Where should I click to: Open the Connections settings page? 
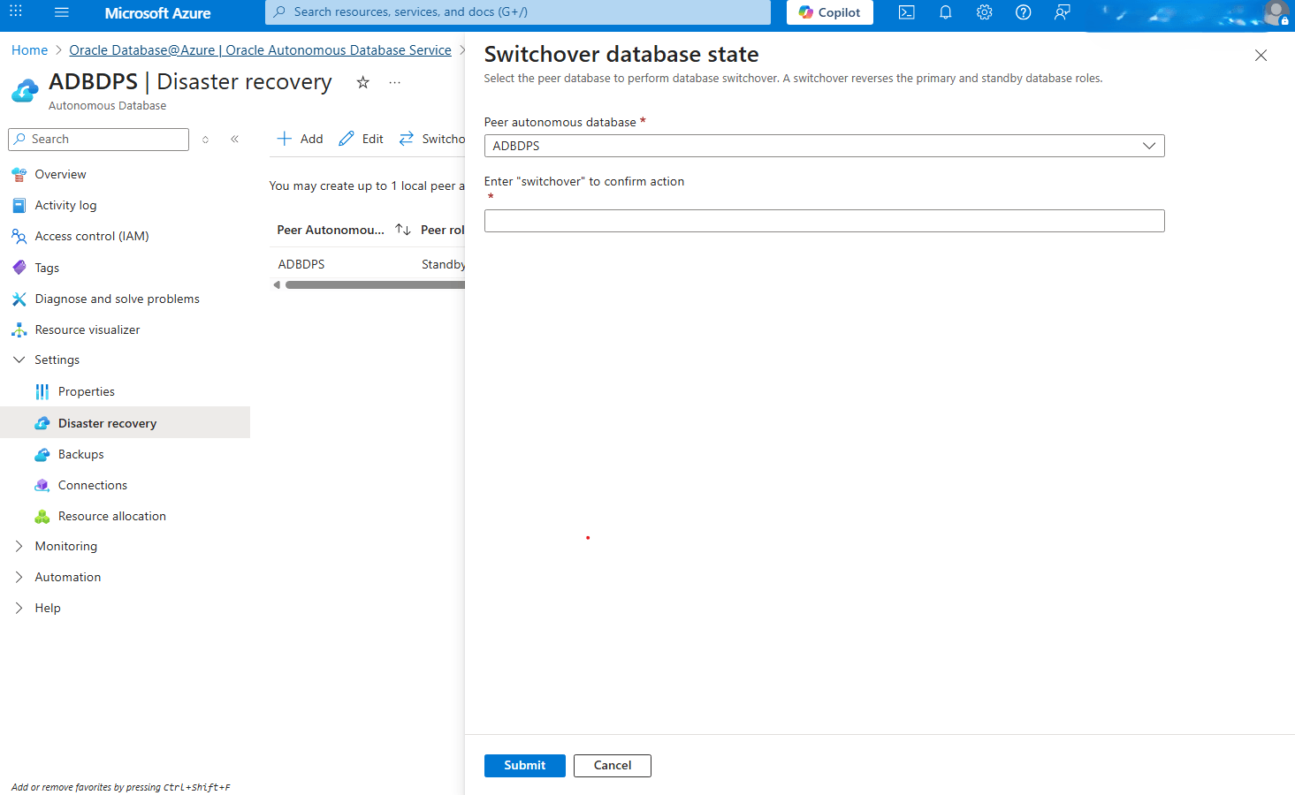pos(91,484)
